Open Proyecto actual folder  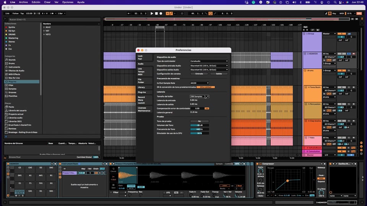tap(16, 114)
